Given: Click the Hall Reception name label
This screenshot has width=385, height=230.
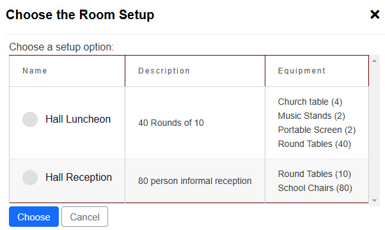Looking at the screenshot, I should point(79,177).
